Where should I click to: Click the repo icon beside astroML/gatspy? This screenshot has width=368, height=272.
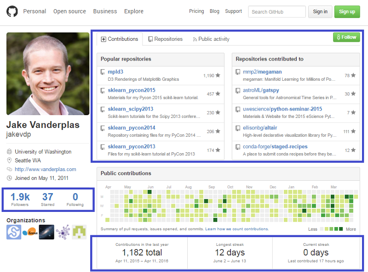(x=238, y=90)
